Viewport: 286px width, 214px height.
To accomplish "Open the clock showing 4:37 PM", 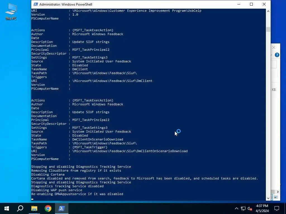I will point(262,208).
